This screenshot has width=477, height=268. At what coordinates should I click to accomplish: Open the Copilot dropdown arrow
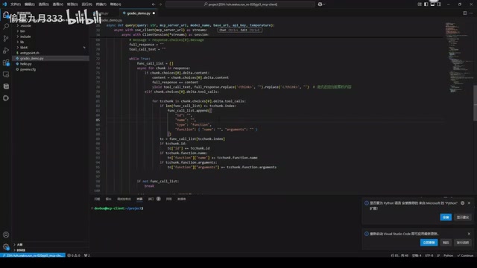(x=324, y=4)
